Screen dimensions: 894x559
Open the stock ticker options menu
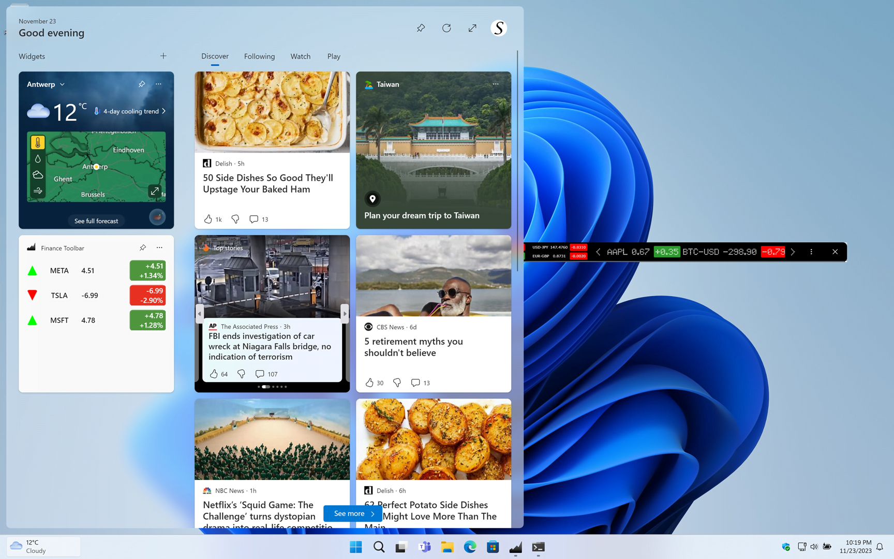coord(811,252)
